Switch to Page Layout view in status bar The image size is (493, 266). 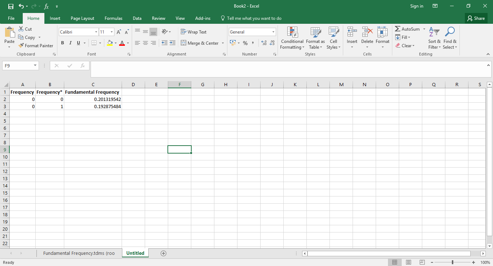pos(409,262)
